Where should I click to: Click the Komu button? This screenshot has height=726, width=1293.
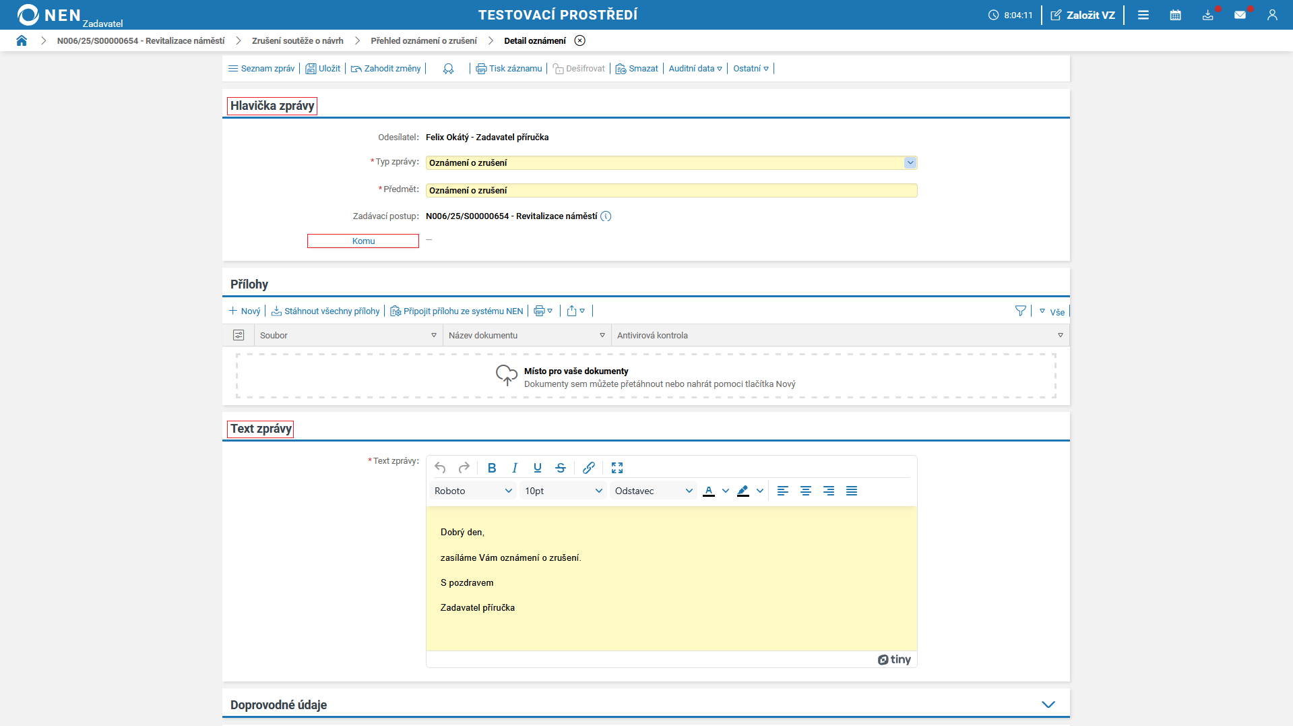coord(363,241)
